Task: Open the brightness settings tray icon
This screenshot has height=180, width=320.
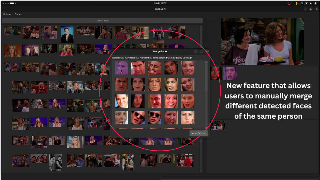Action: click(x=302, y=3)
